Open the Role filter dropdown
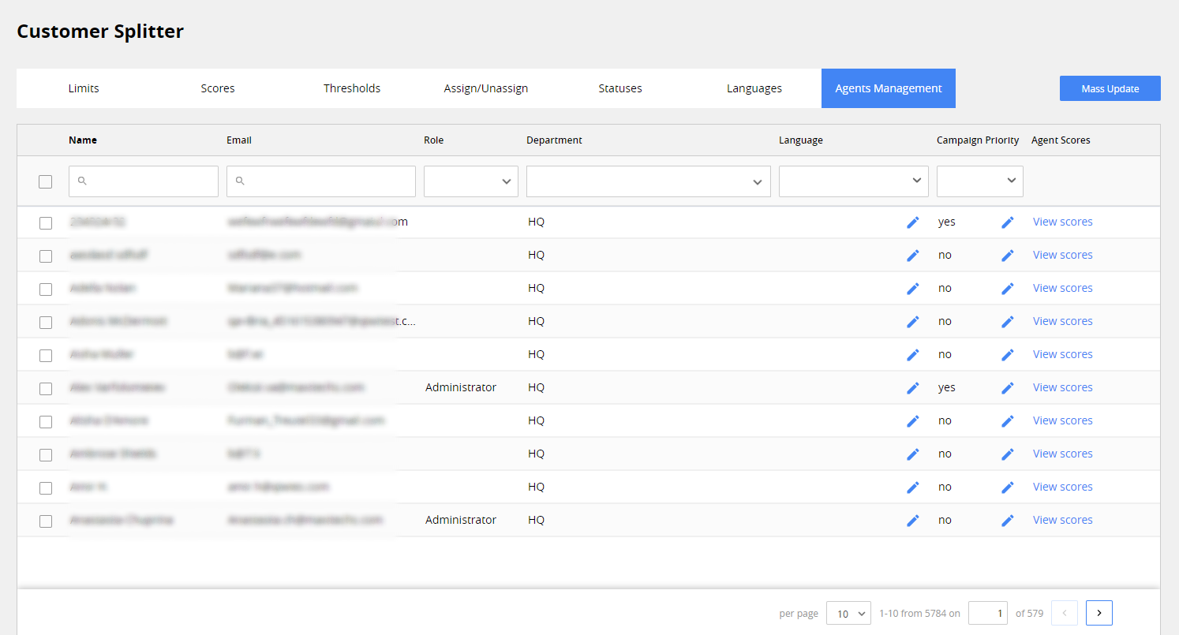The image size is (1179, 635). point(470,181)
